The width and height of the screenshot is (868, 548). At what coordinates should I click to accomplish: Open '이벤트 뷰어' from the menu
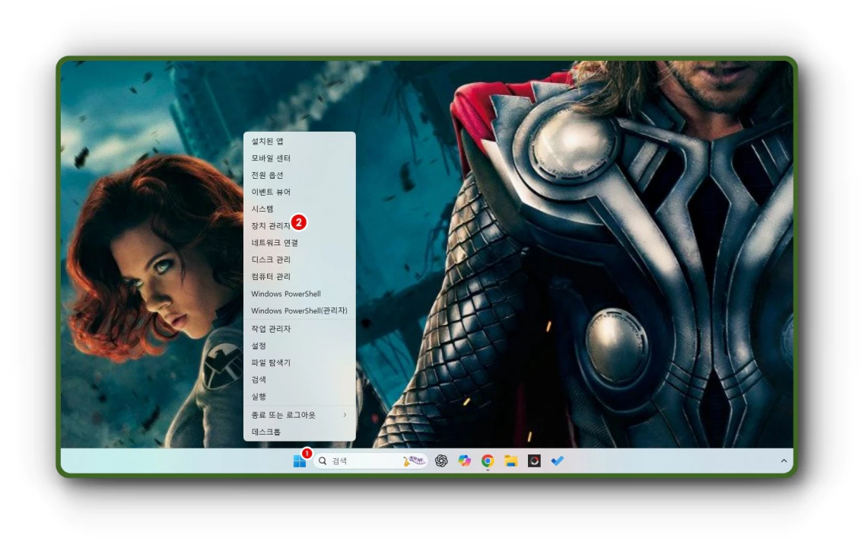(300, 193)
